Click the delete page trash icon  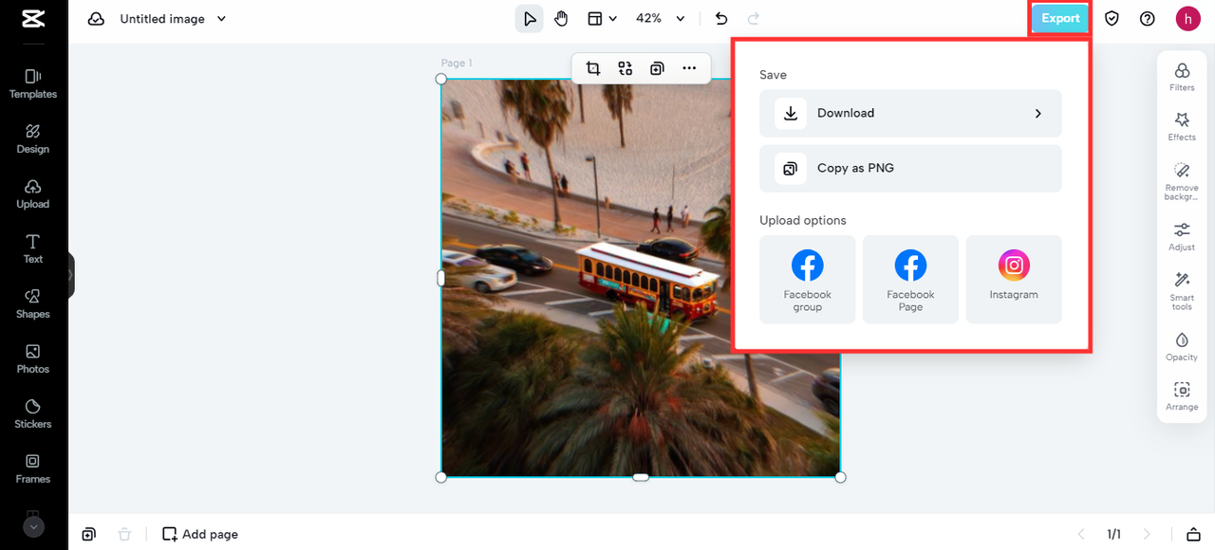[124, 534]
